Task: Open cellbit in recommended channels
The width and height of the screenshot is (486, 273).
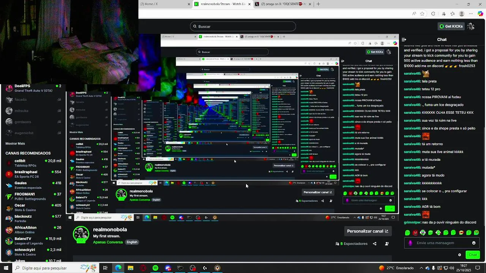Action: (33, 163)
